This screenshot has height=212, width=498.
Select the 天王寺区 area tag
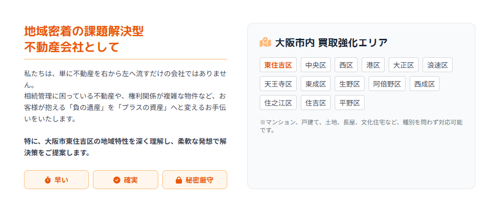tap(278, 84)
